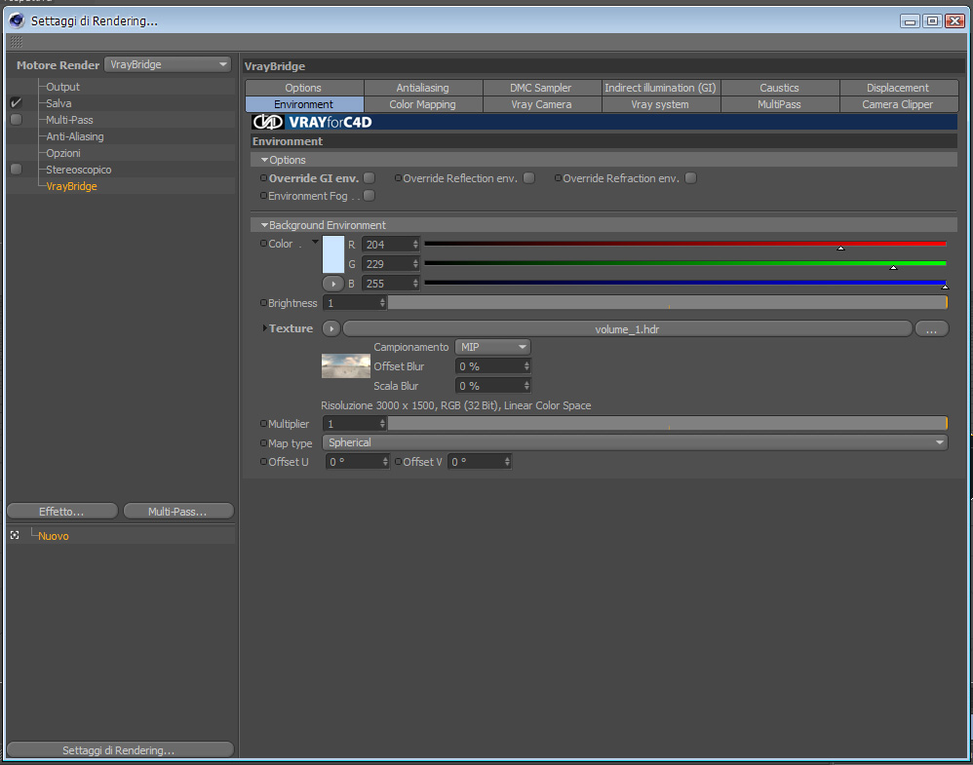Screen dimensions: 973x765
Task: Expand the Color disclosure arrow
Action: (315, 242)
